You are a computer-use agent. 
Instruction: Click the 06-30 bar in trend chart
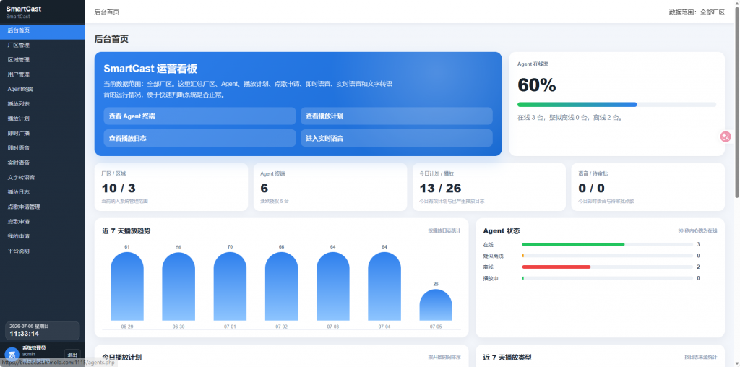click(x=178, y=286)
